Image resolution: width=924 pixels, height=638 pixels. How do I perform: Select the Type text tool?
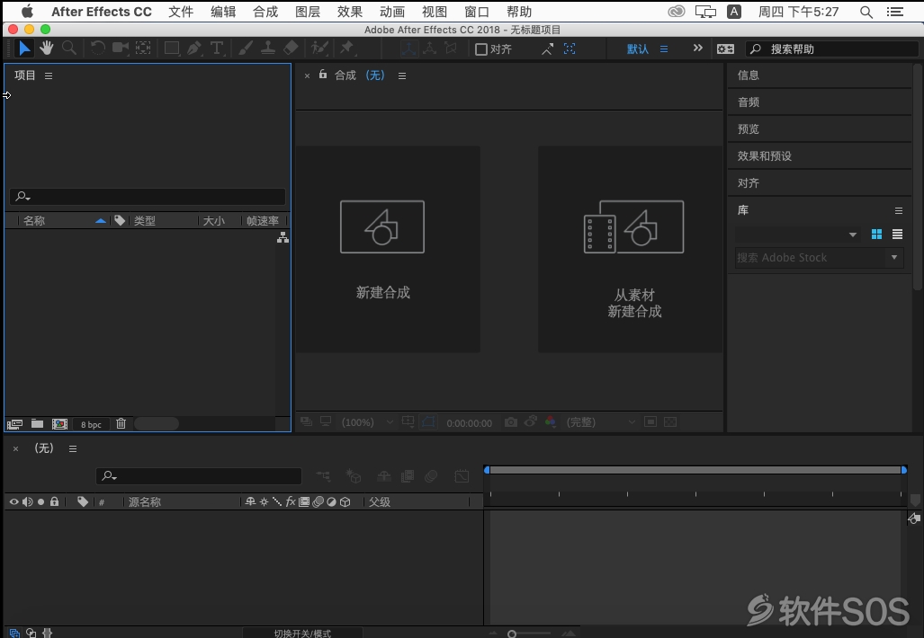(x=217, y=49)
